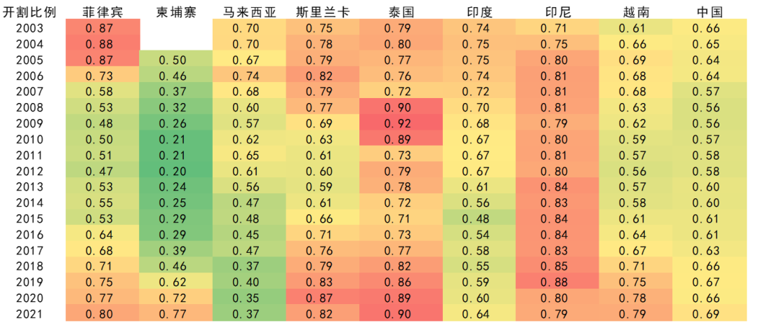Click the 斯里兰卡 column header
This screenshot has height=330, width=758.
click(323, 13)
